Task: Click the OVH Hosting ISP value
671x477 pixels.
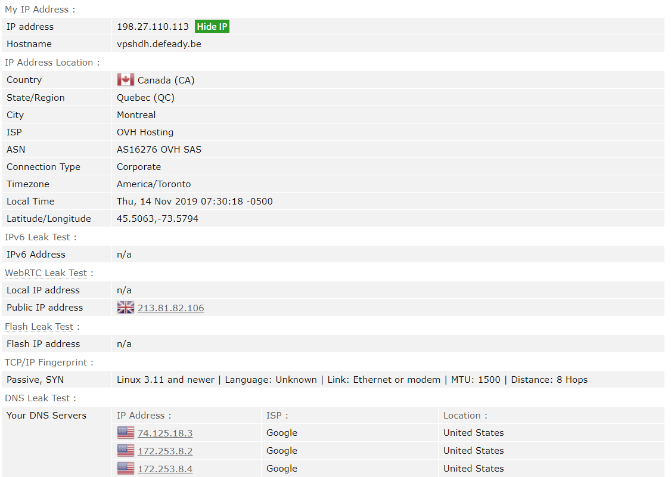Action: tap(145, 132)
